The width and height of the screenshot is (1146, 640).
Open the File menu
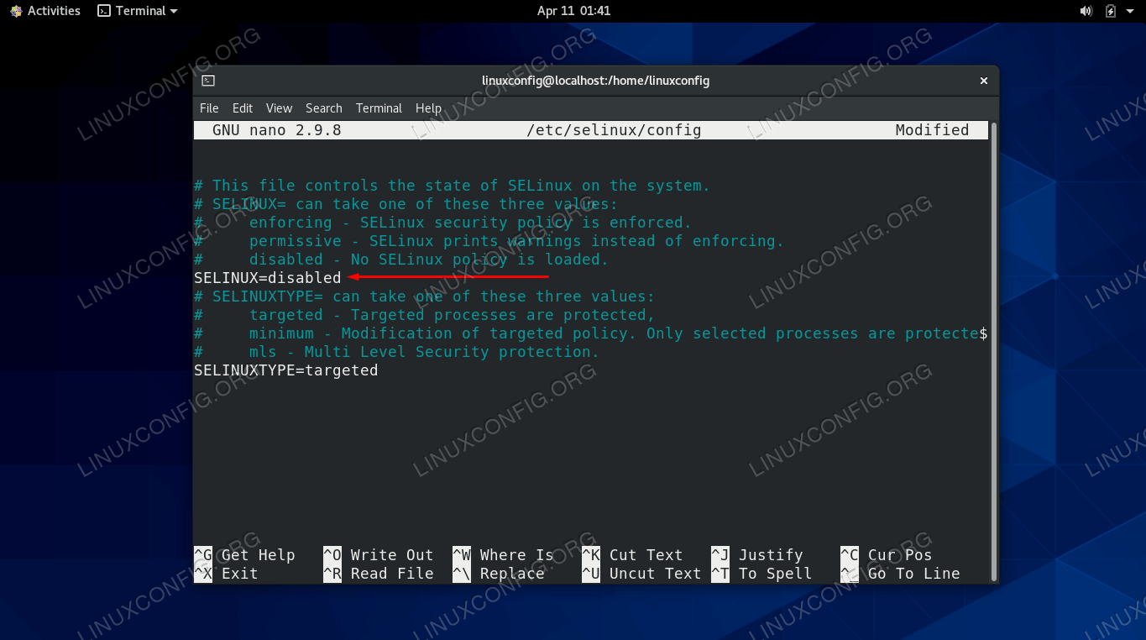[209, 108]
